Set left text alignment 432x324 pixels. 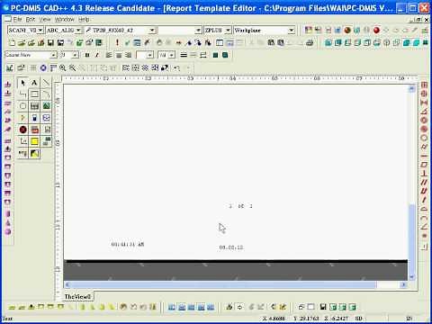point(109,55)
